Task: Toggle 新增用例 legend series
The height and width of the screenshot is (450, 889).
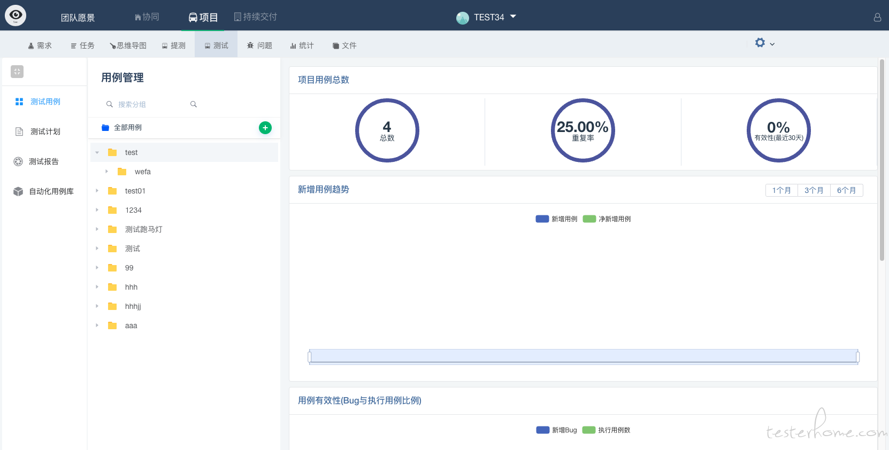Action: [556, 219]
